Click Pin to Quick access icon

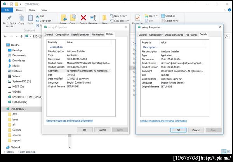[x=9, y=18]
